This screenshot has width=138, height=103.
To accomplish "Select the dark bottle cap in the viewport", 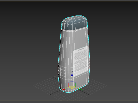I will tap(74, 23).
